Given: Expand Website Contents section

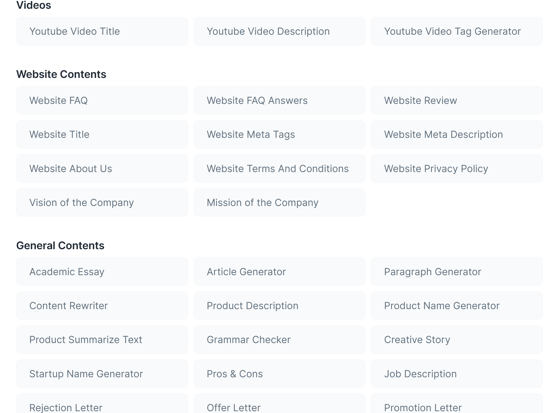Looking at the screenshot, I should click(x=62, y=74).
